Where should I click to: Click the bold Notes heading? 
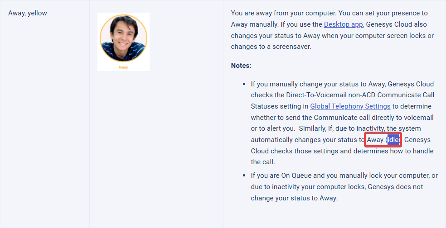click(240, 66)
